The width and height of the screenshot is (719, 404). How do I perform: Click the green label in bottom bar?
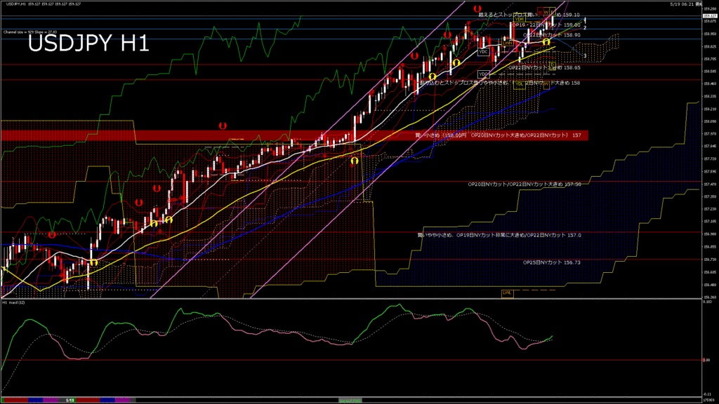pyautogui.click(x=350, y=400)
